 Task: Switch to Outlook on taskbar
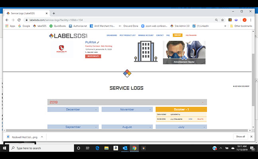point(125,148)
